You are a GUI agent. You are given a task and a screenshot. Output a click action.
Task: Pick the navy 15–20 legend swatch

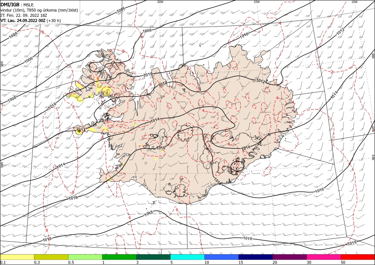(256, 257)
